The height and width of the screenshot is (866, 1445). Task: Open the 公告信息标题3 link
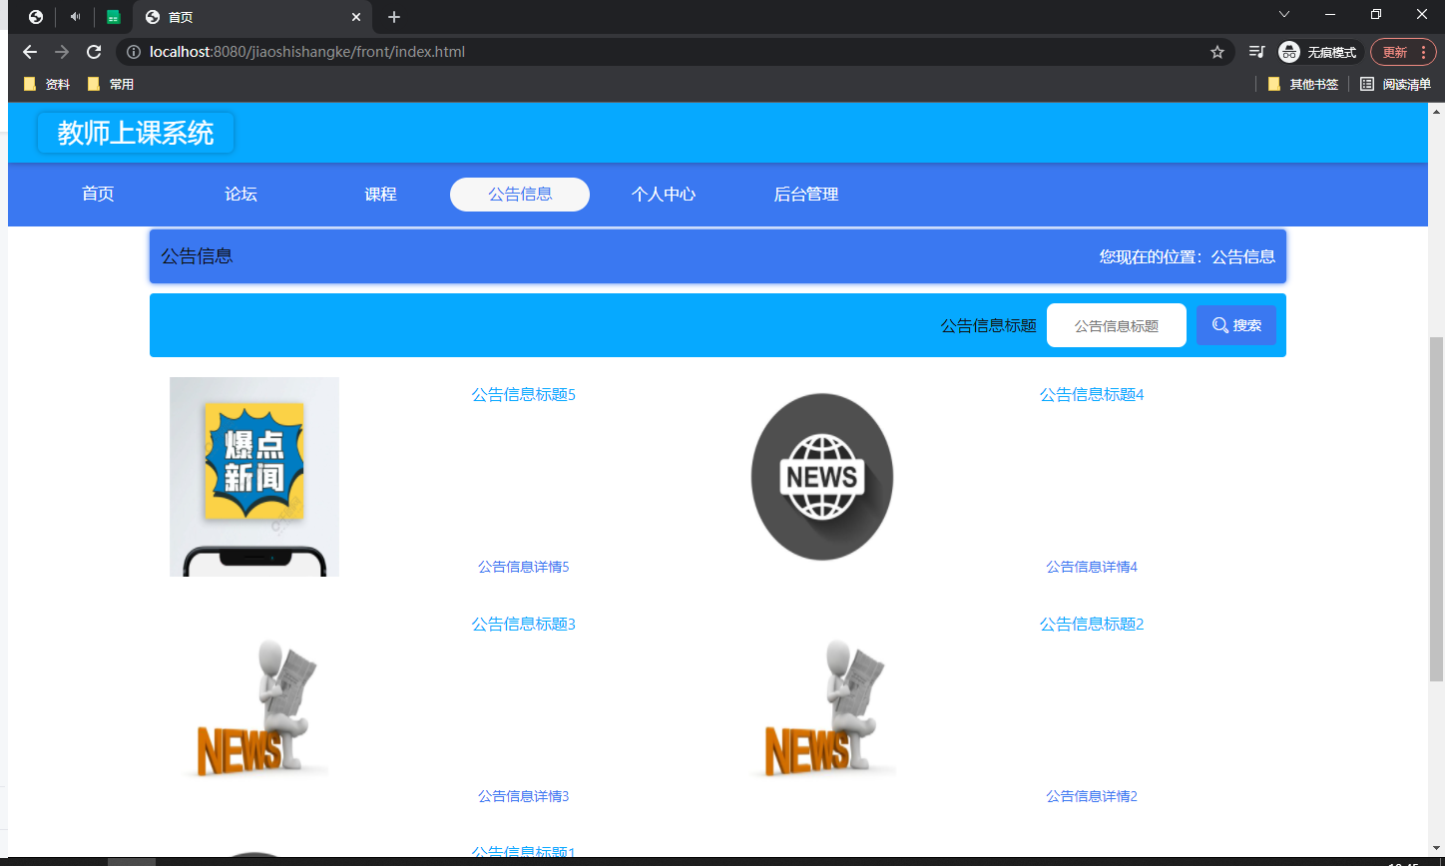point(524,624)
